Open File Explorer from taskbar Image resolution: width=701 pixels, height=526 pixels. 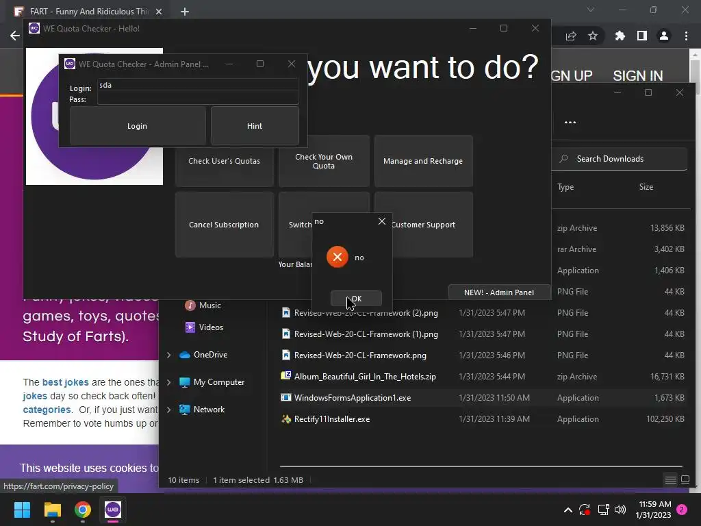[x=52, y=510]
